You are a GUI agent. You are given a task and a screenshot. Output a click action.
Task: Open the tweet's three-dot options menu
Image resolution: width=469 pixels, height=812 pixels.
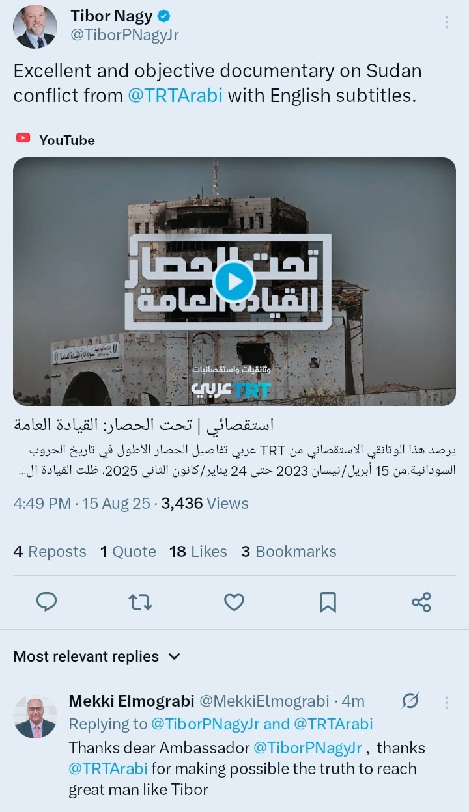[x=447, y=22]
